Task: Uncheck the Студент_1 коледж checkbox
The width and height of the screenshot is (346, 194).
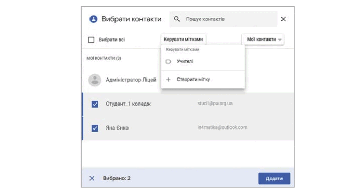Action: pos(95,104)
